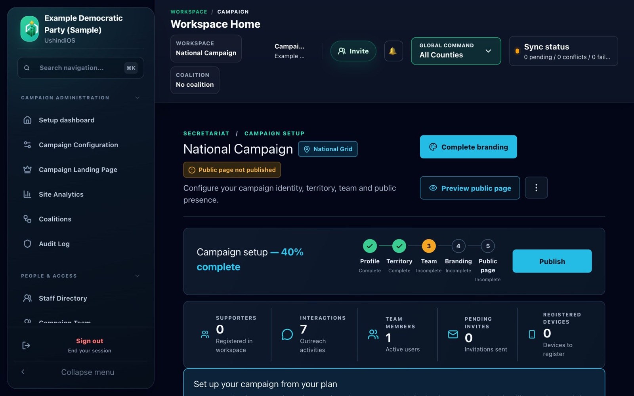Click the National Grid location badge
Image resolution: width=634 pixels, height=396 pixels.
(x=328, y=149)
